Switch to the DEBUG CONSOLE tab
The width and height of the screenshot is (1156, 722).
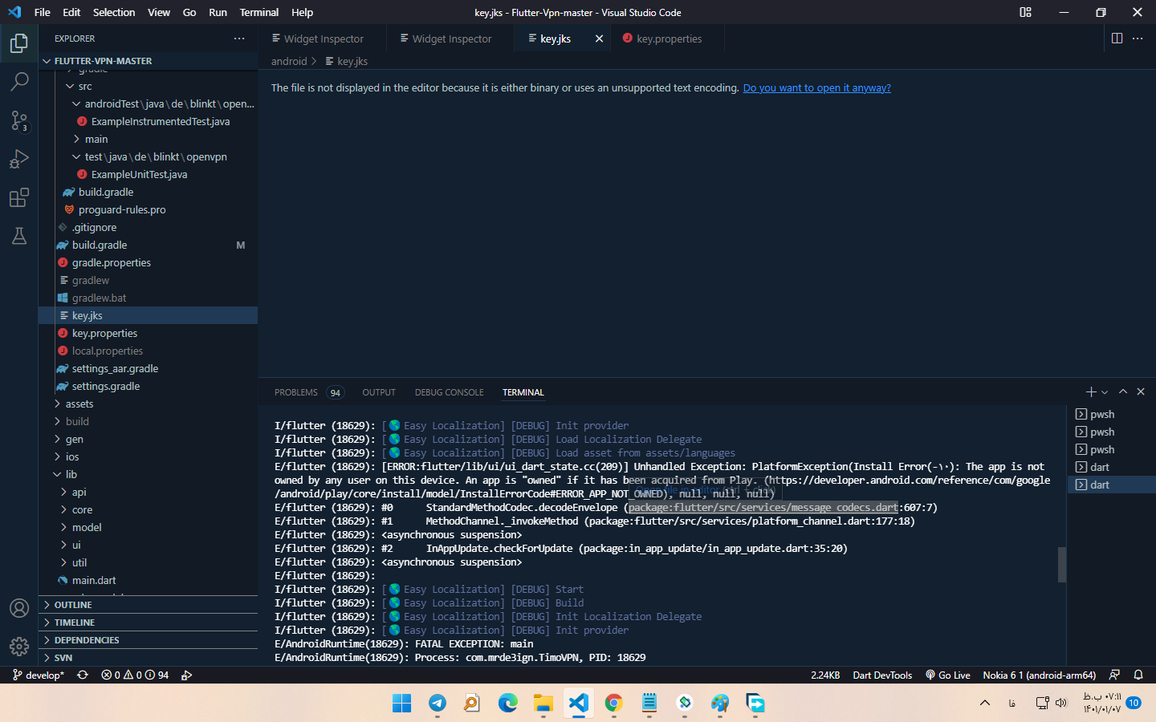point(450,392)
